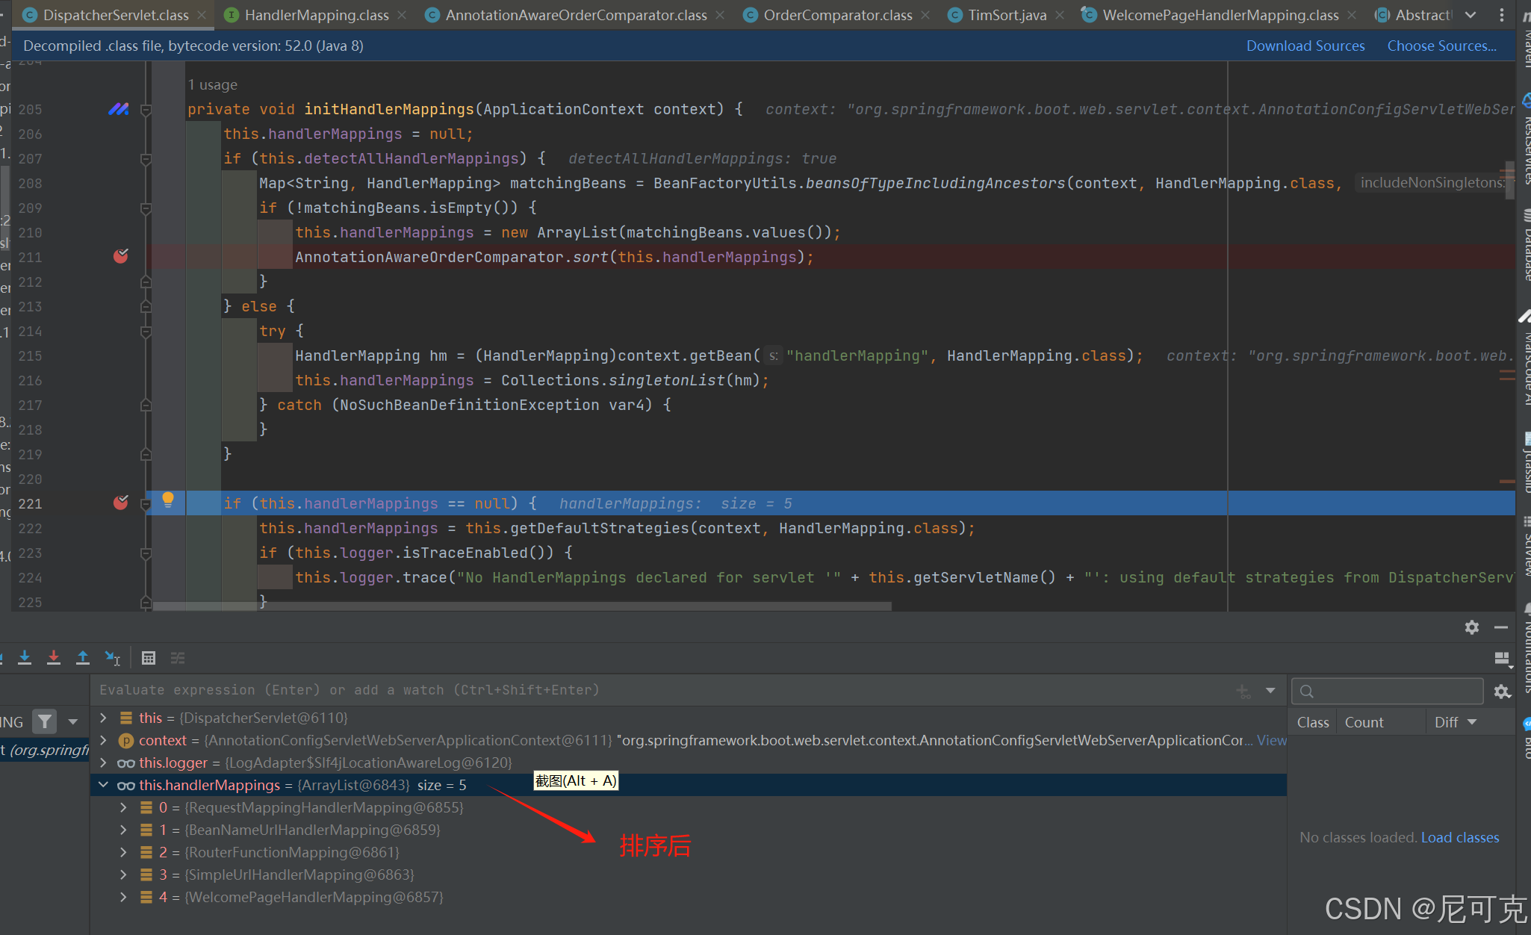Switch to the HandlerMapping.class tab
Screen dimensions: 1531x935
pos(316,15)
